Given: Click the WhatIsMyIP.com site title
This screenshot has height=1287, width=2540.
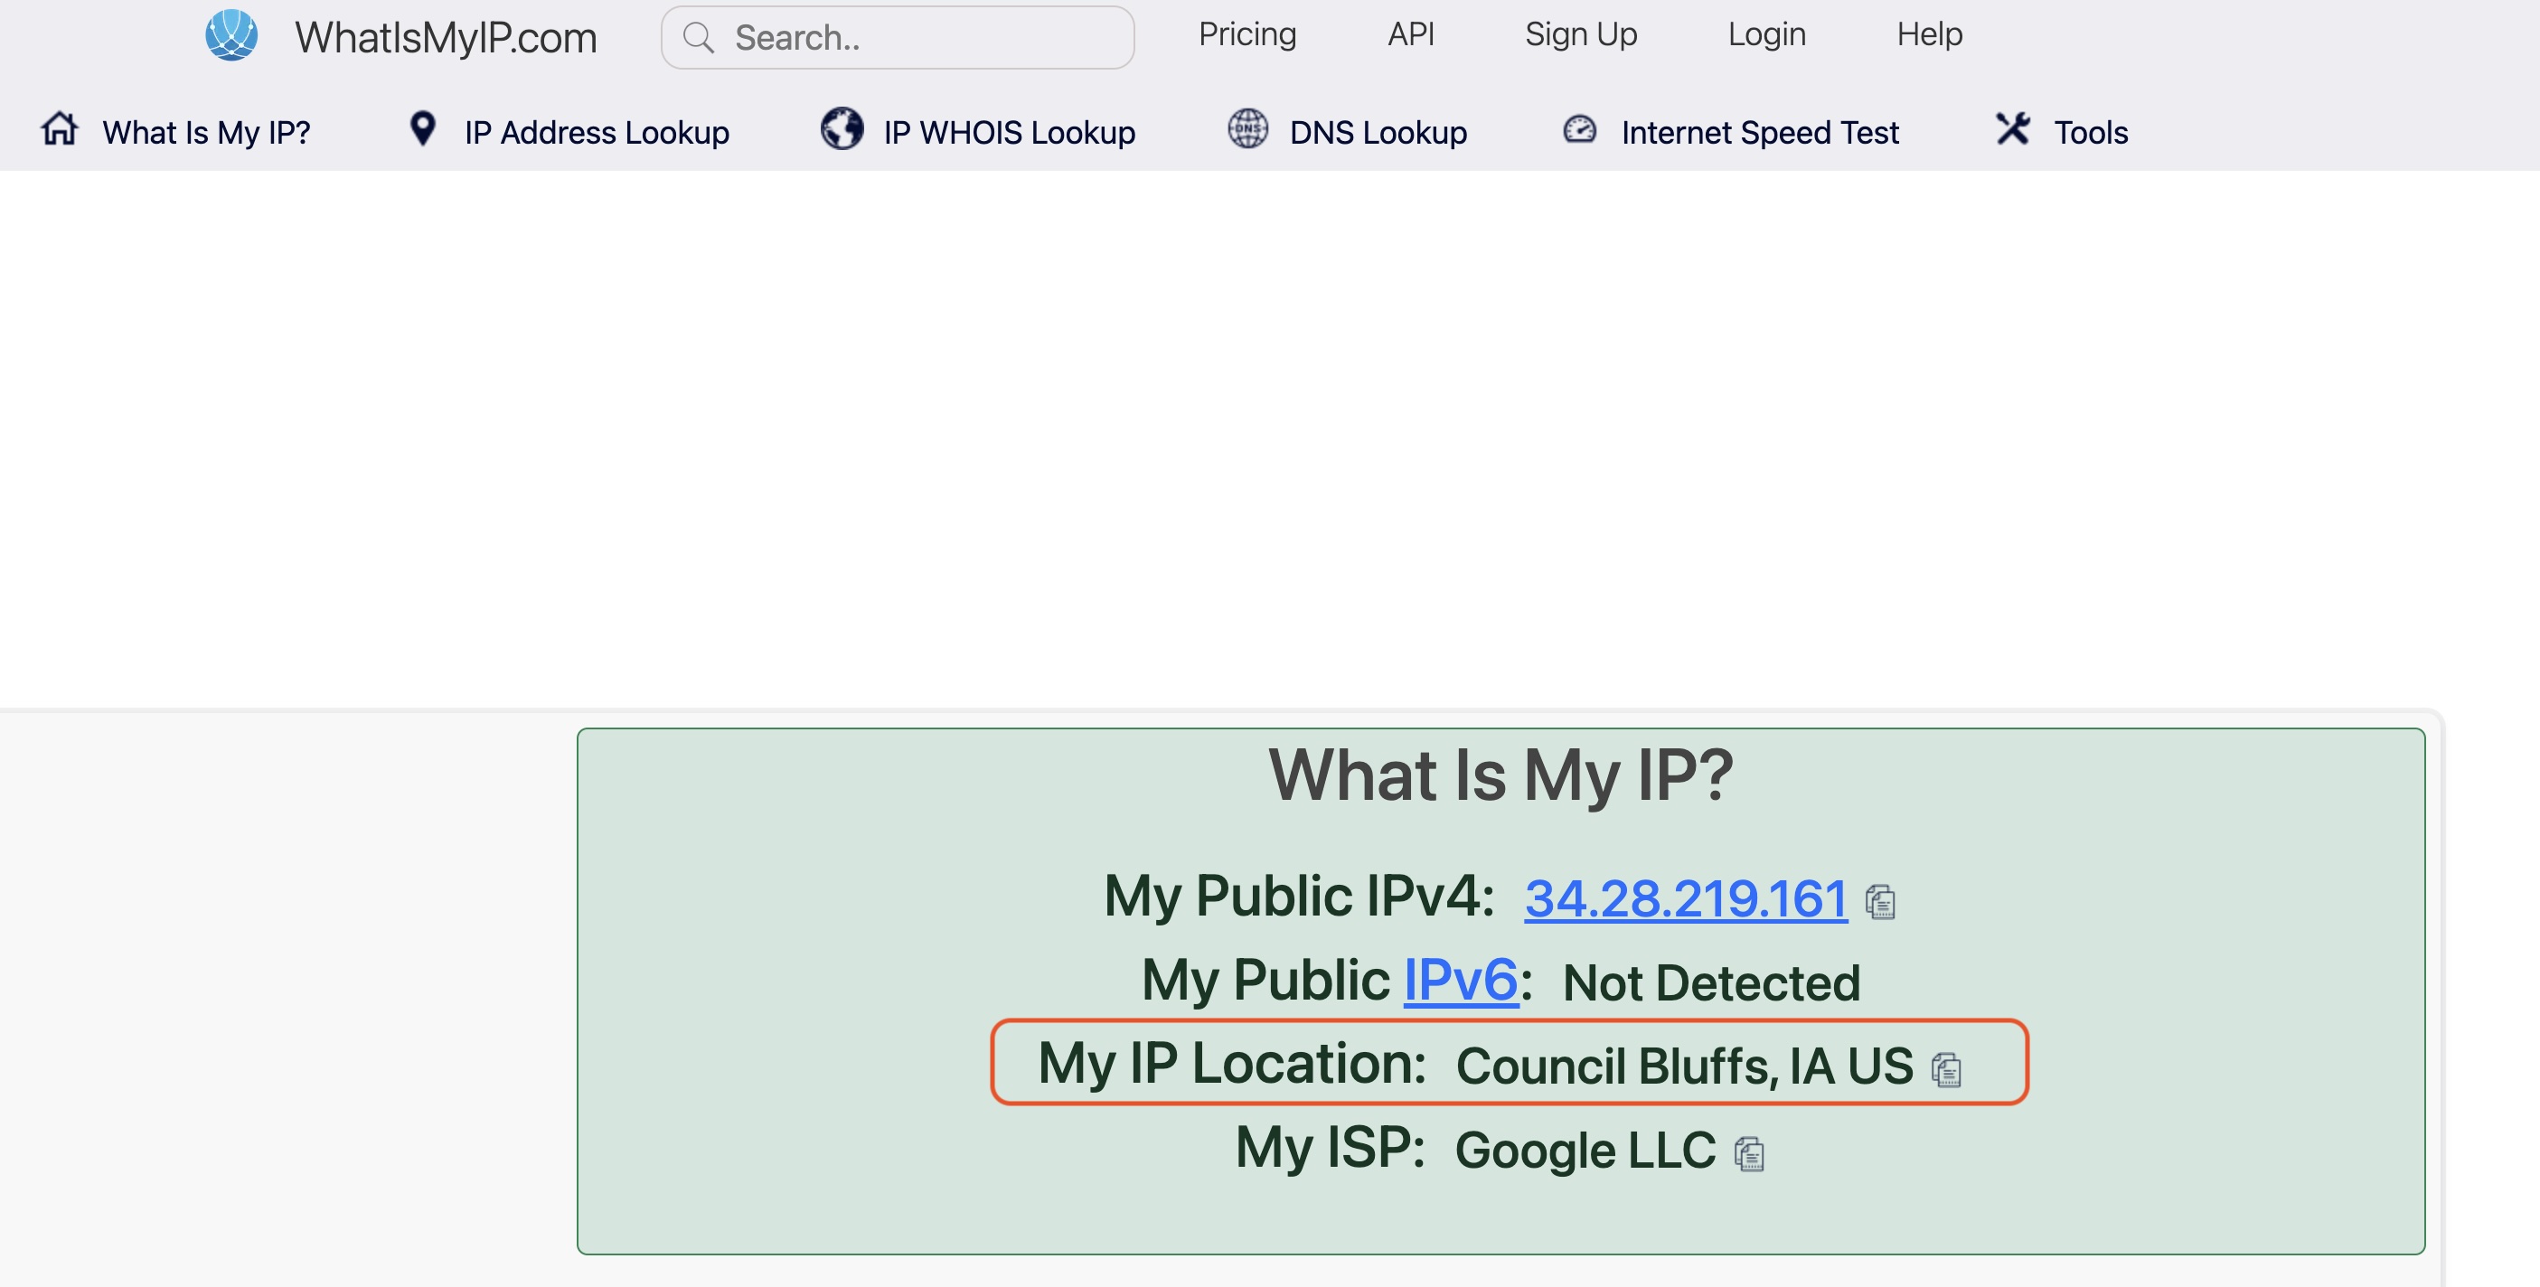Looking at the screenshot, I should click(446, 39).
